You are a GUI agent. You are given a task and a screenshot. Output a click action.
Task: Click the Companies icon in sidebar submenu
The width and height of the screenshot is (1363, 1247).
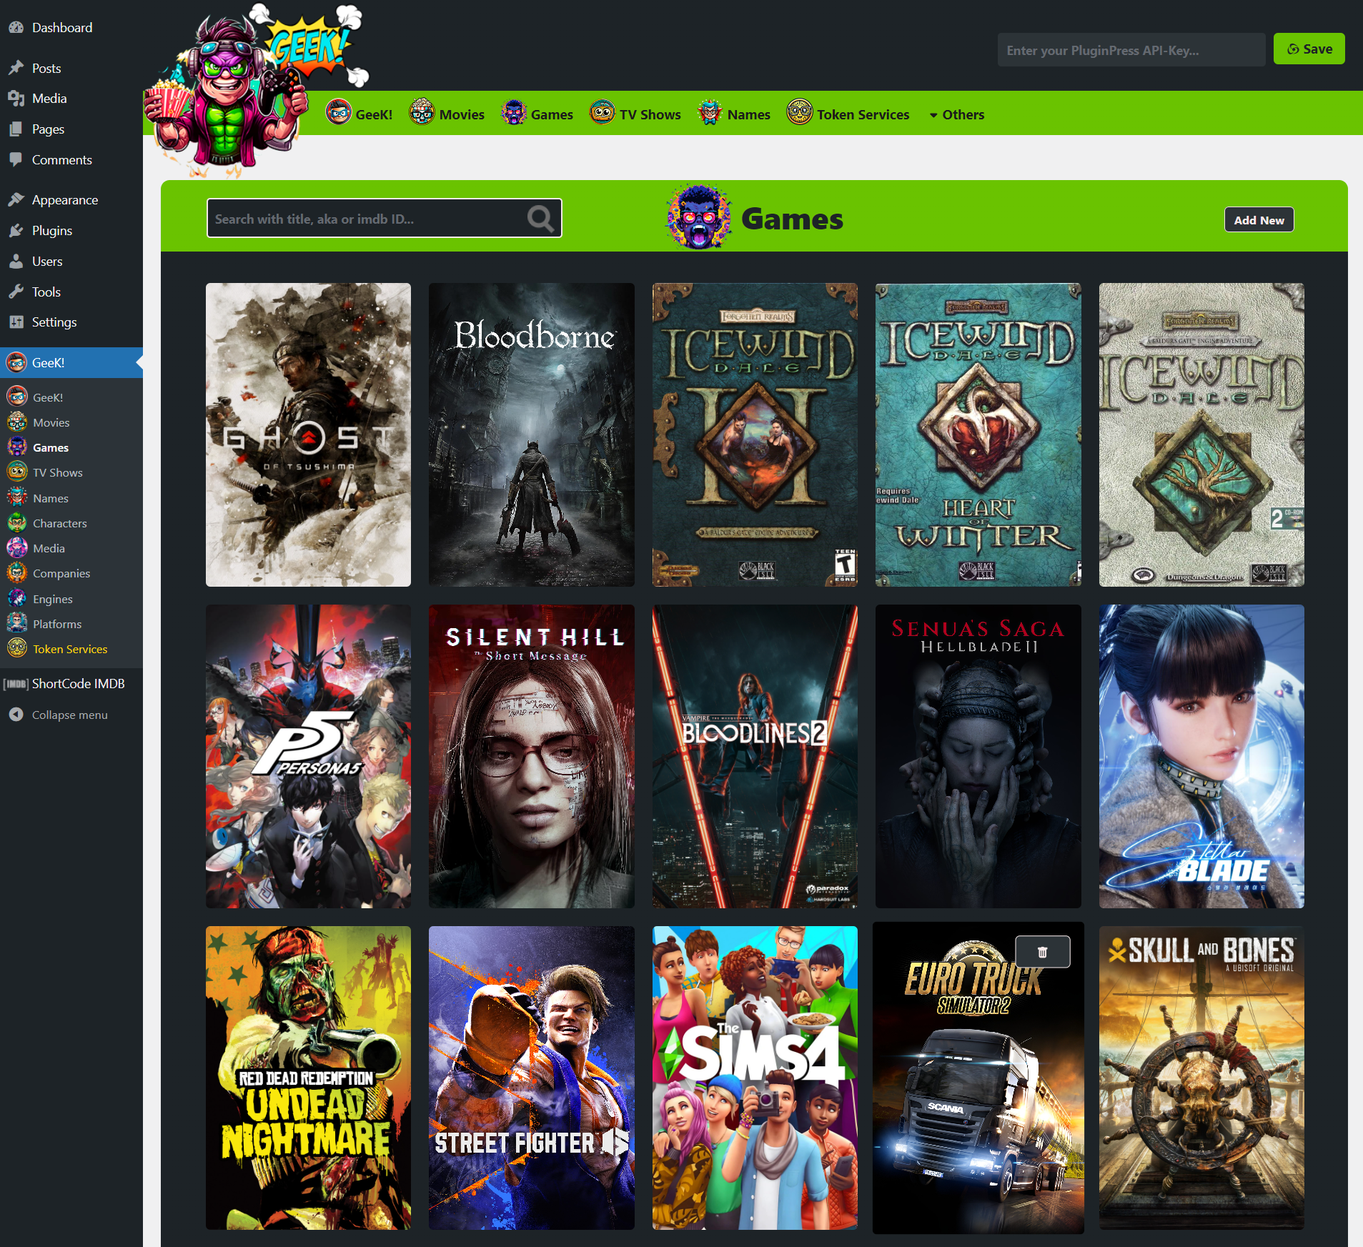click(17, 573)
